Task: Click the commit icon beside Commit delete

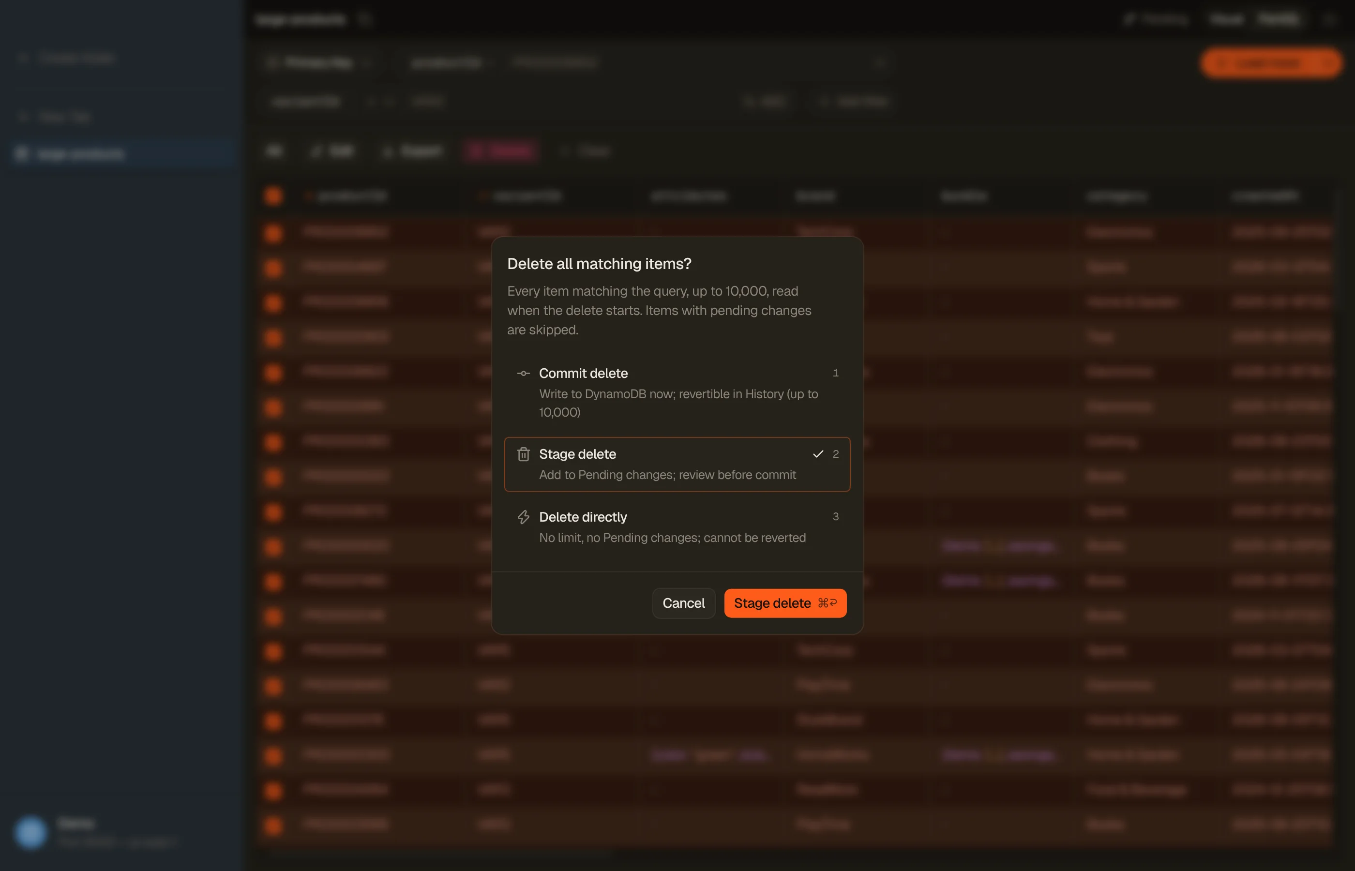Action: click(x=523, y=373)
